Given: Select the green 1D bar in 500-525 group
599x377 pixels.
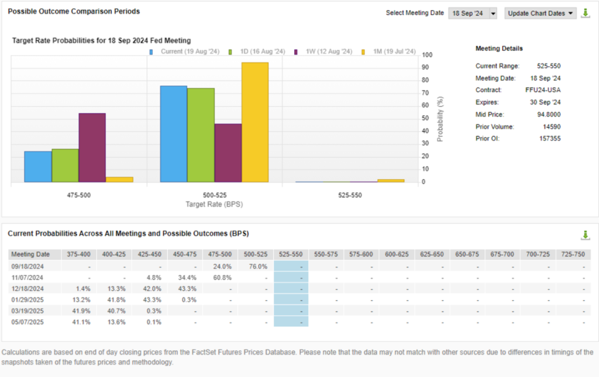Looking at the screenshot, I should pyautogui.click(x=201, y=135).
